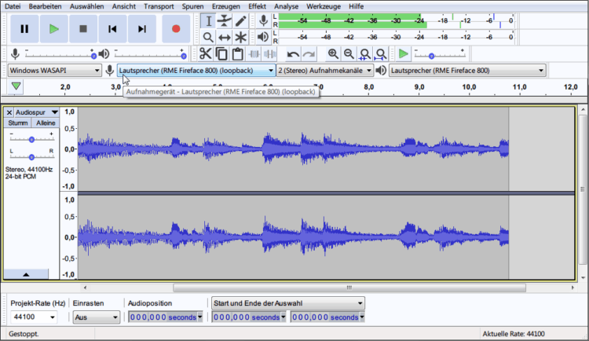Fit the selection to window width

(364, 54)
